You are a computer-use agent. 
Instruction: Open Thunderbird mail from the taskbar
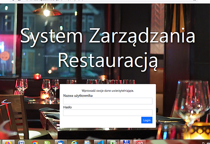tap(61, 142)
